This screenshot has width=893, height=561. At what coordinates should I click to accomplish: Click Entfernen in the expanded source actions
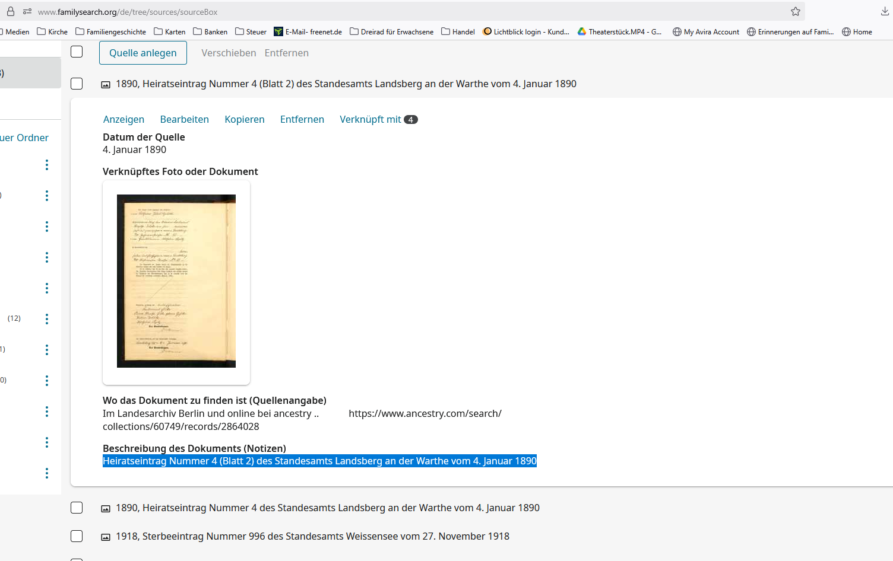302,119
